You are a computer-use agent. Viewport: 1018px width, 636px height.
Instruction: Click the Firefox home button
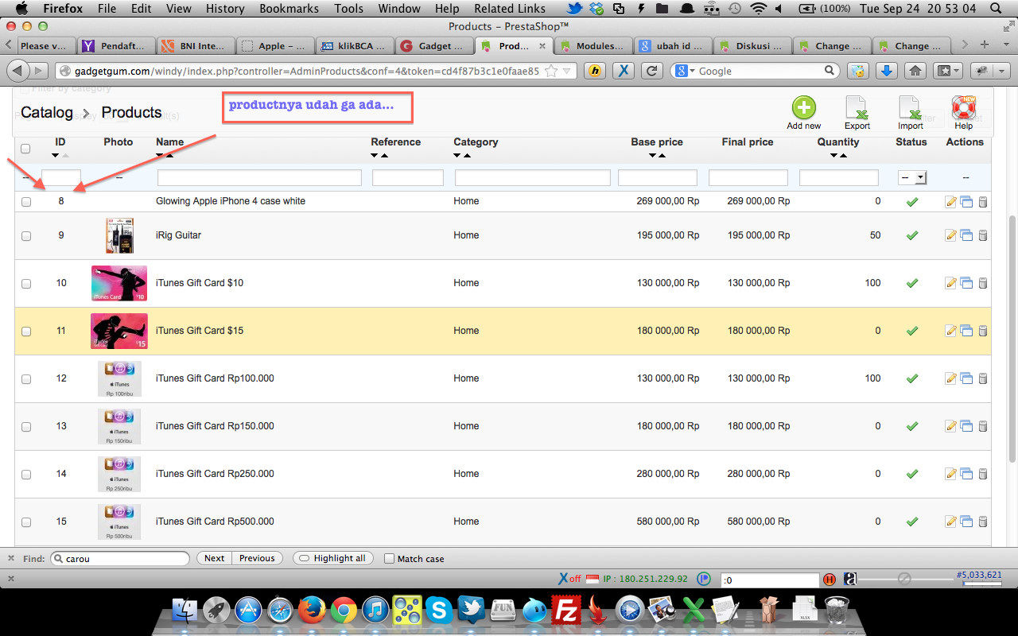point(915,71)
